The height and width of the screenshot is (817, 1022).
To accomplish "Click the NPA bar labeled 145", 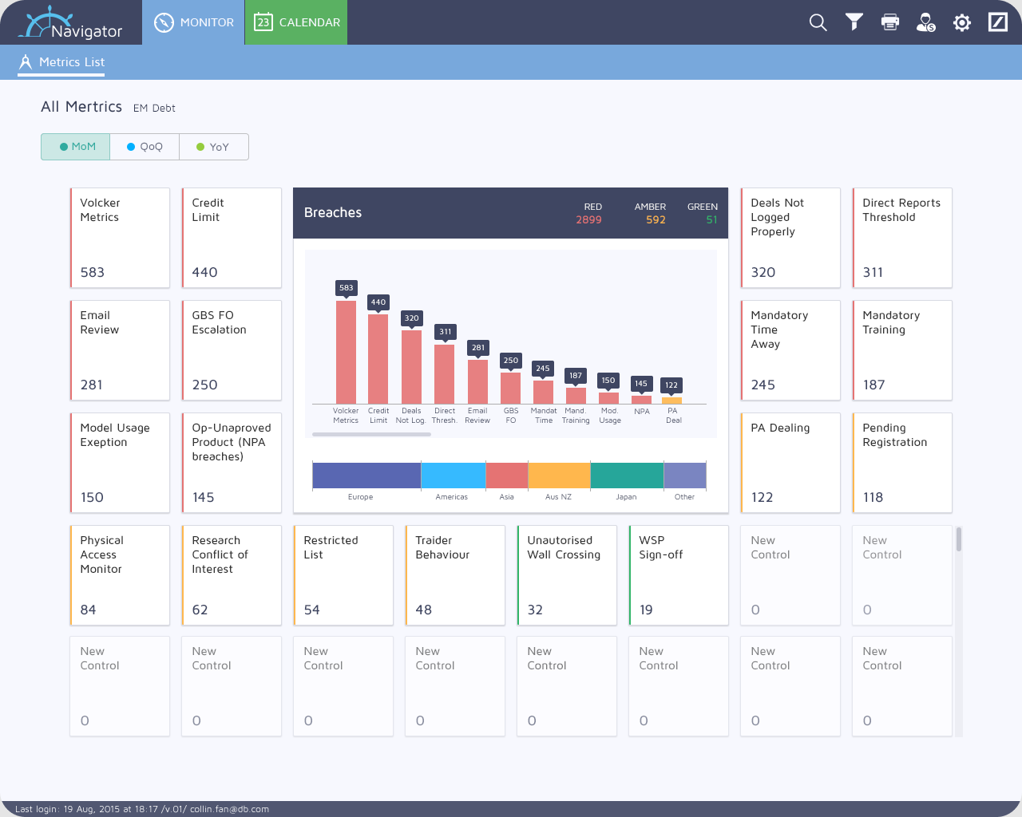I will pos(641,400).
